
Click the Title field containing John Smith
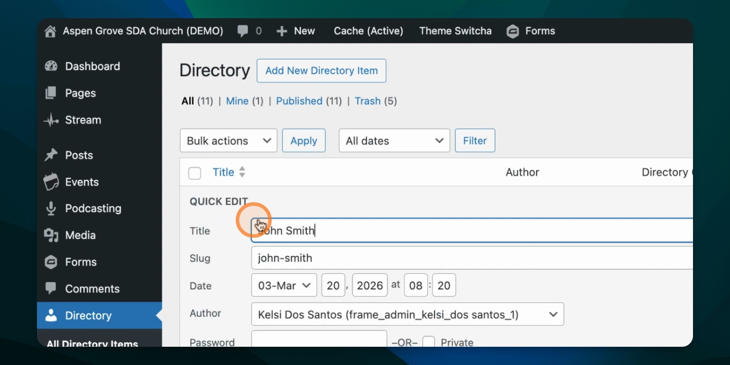[472, 231]
